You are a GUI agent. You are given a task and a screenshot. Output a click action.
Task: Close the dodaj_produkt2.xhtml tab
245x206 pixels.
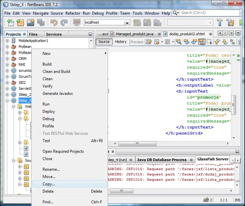[210, 34]
